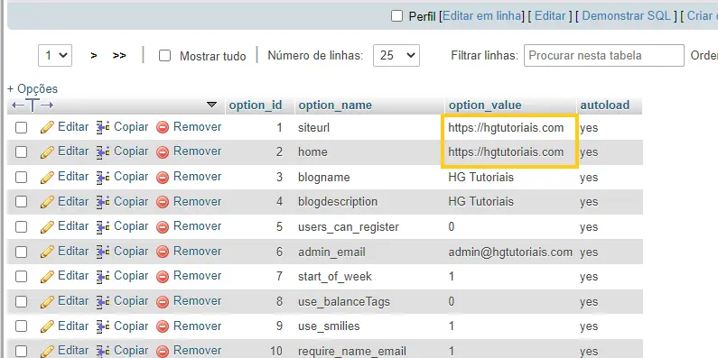Click the Editar link in use_balanceTags row
Image resolution: width=718 pixels, height=358 pixels.
[x=73, y=301]
